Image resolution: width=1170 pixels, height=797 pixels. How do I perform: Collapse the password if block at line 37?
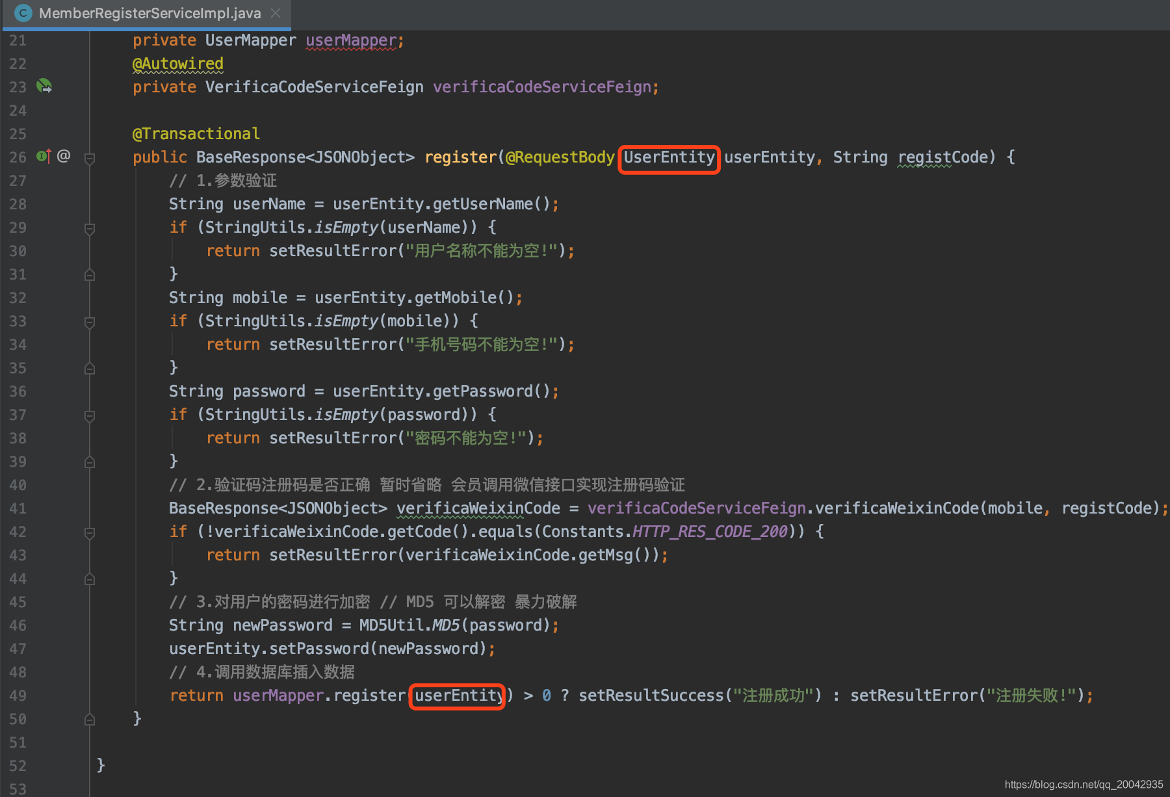[x=90, y=415]
